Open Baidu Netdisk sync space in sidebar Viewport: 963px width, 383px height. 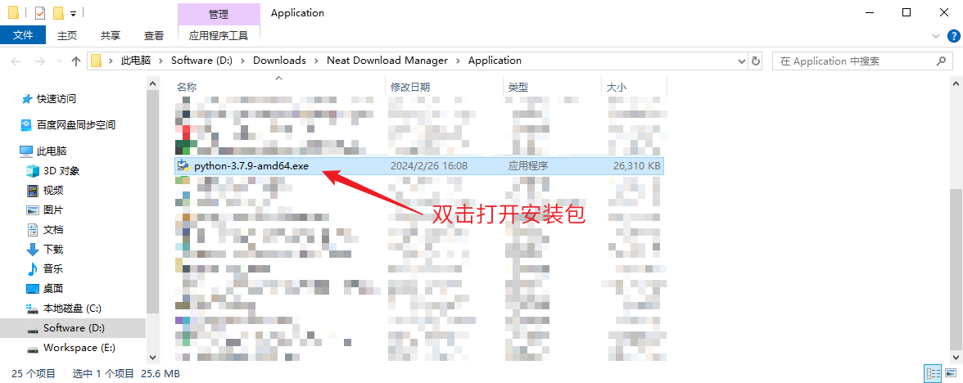coord(75,124)
